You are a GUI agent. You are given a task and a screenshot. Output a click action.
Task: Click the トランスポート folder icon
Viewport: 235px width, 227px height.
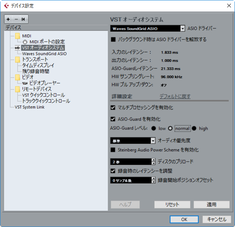pos(18,60)
